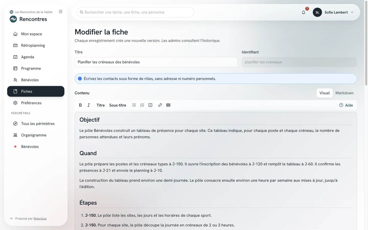Insert a numbered list

(x=142, y=105)
